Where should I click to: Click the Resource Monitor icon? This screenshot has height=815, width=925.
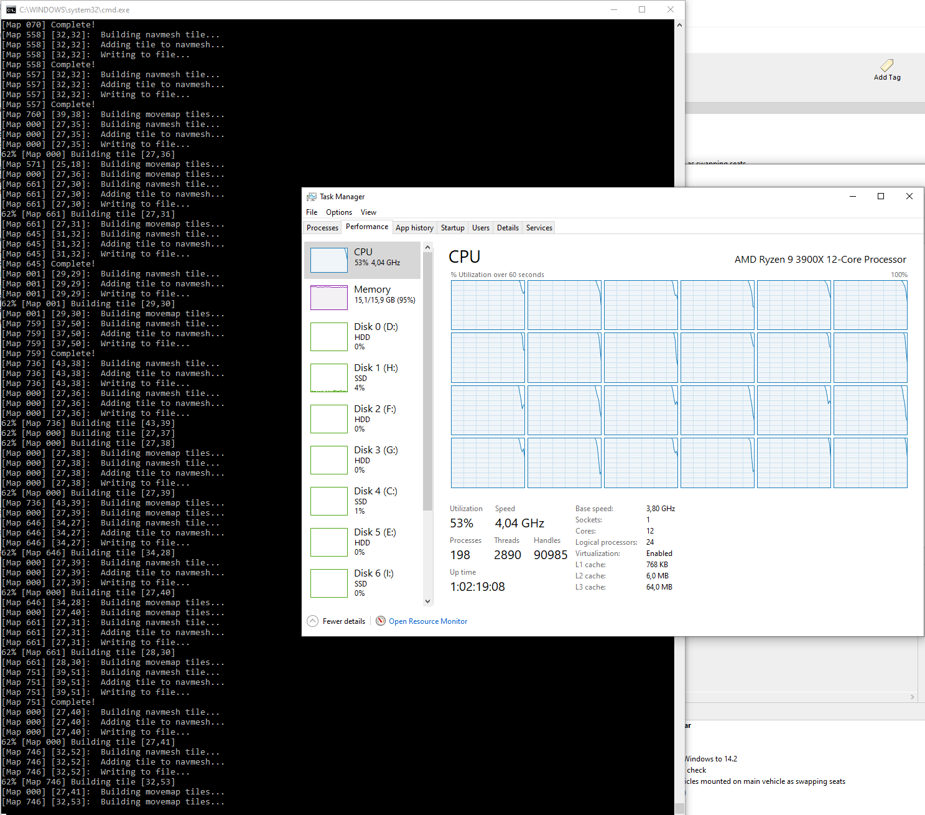tap(381, 621)
